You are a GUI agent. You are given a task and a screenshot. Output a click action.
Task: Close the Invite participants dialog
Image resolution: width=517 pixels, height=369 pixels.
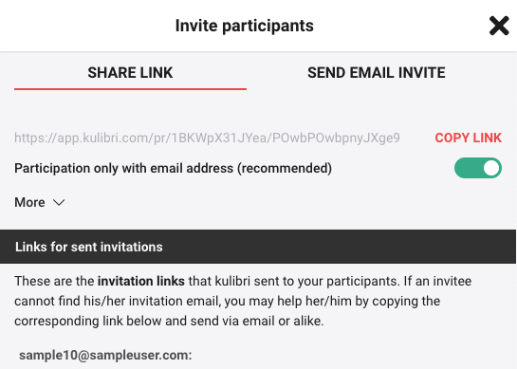coord(499,26)
